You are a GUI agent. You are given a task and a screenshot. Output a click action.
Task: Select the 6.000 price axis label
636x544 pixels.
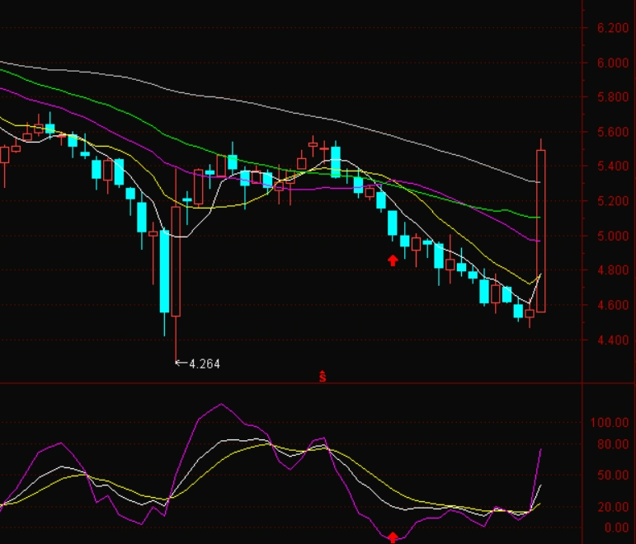(613, 63)
